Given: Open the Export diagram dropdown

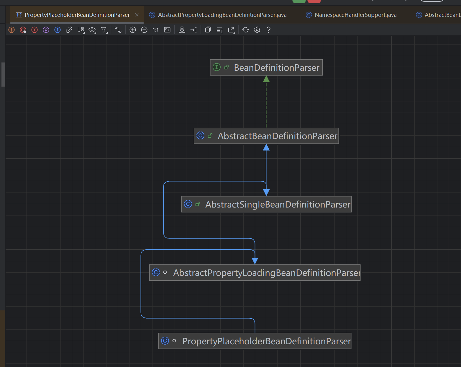Looking at the screenshot, I should pyautogui.click(x=232, y=30).
